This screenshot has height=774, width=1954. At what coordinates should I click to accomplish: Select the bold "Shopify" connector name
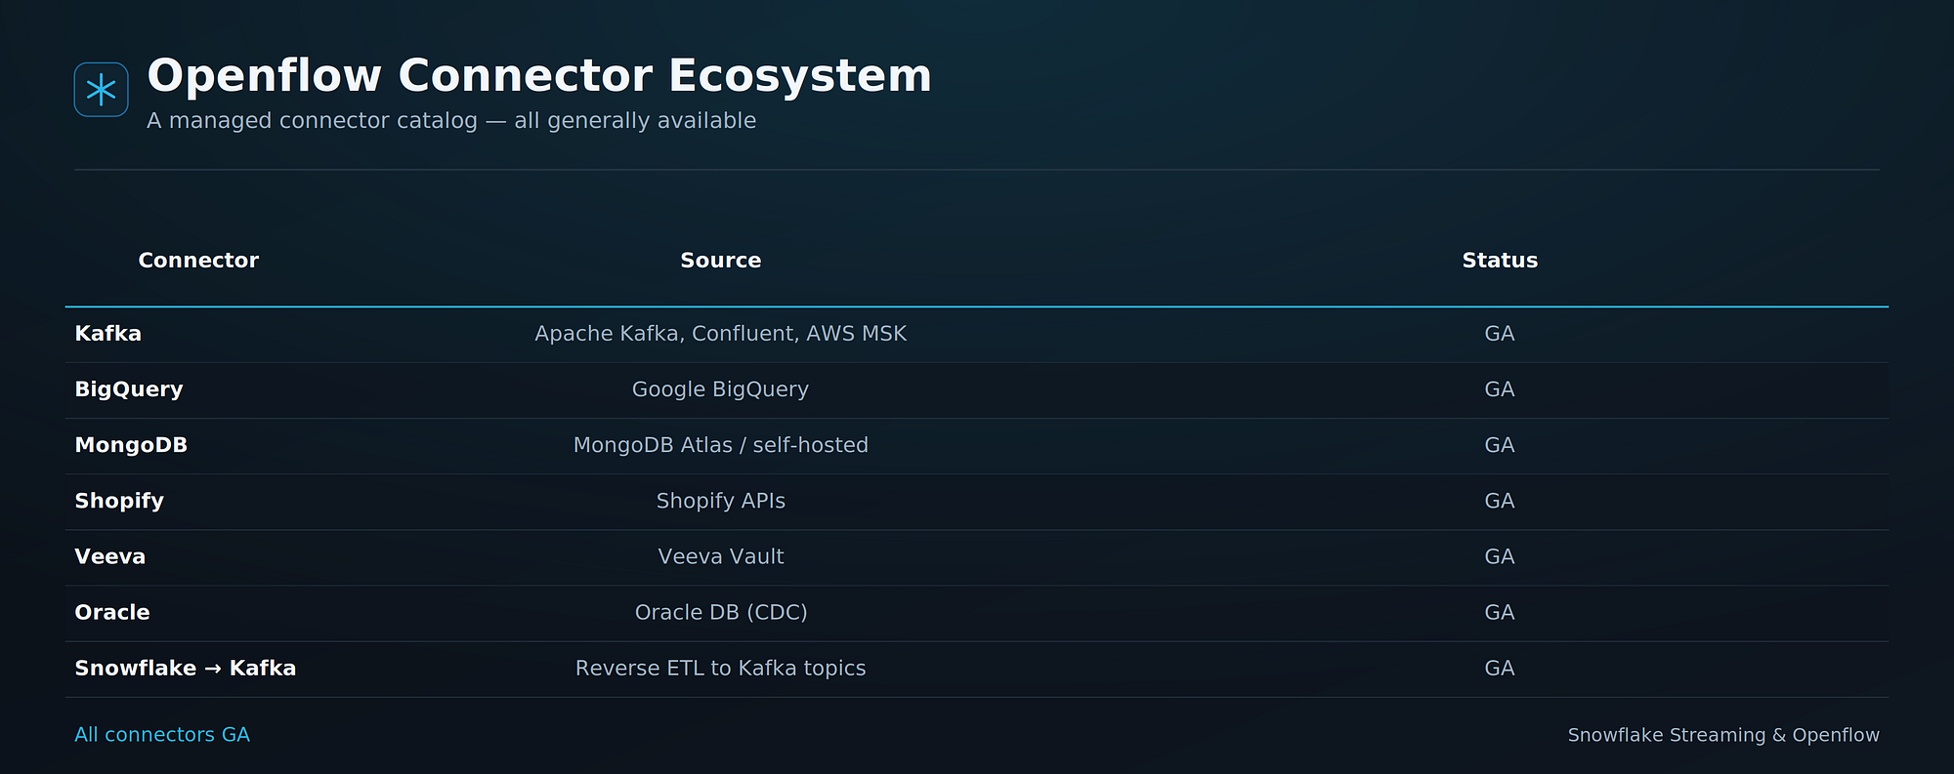click(119, 501)
